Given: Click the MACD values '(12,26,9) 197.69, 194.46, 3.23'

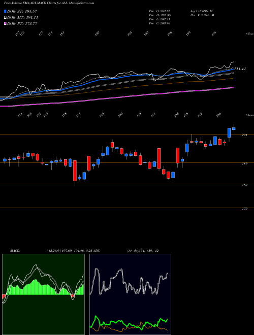Looking at the screenshot, I should 70,251.
